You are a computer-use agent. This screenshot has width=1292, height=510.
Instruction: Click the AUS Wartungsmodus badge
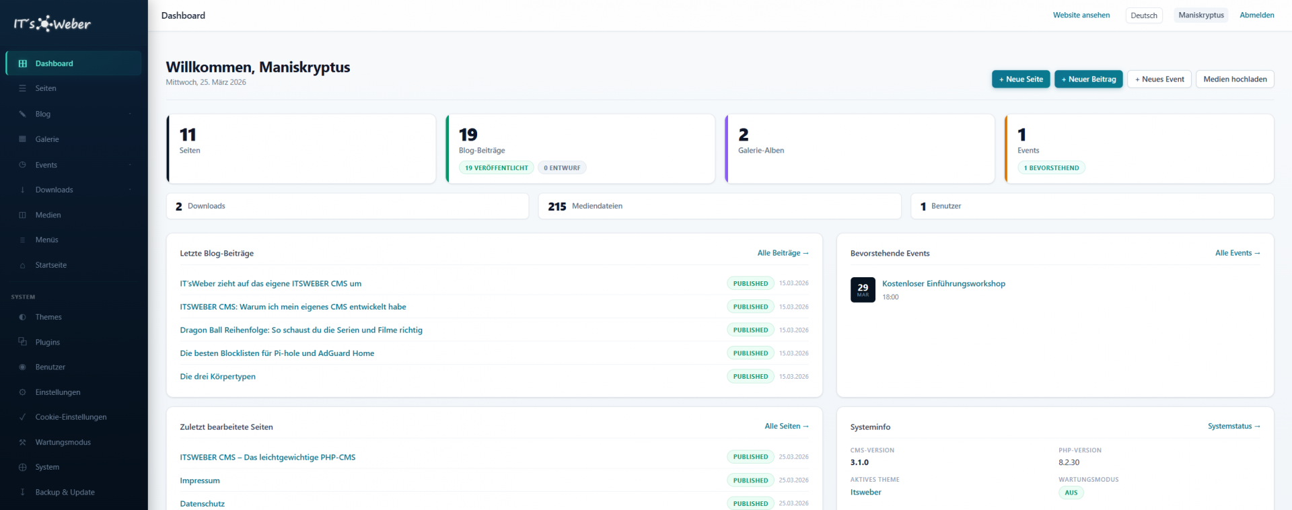[1071, 493]
